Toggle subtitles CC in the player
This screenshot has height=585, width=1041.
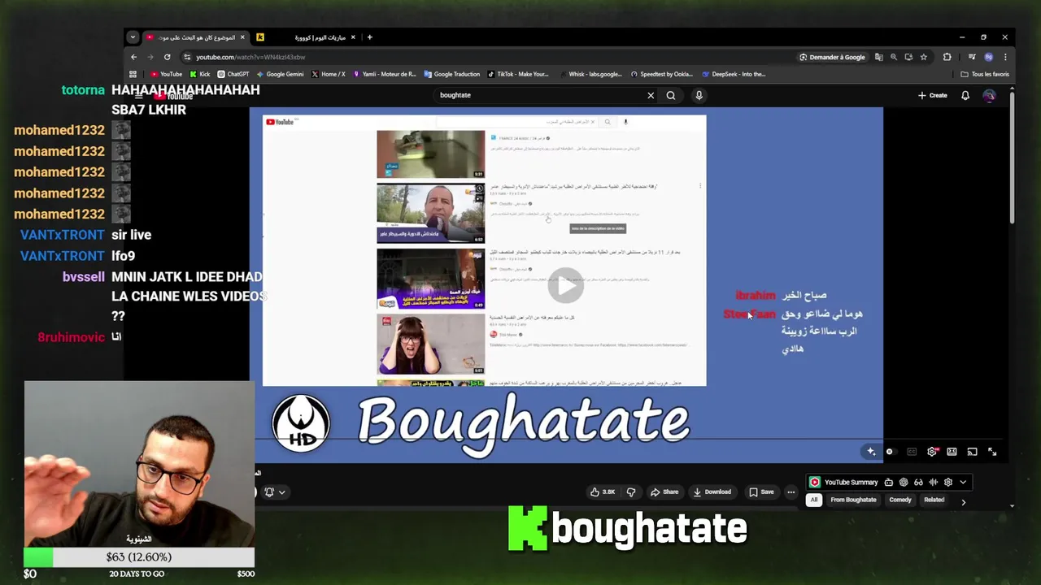click(x=912, y=452)
